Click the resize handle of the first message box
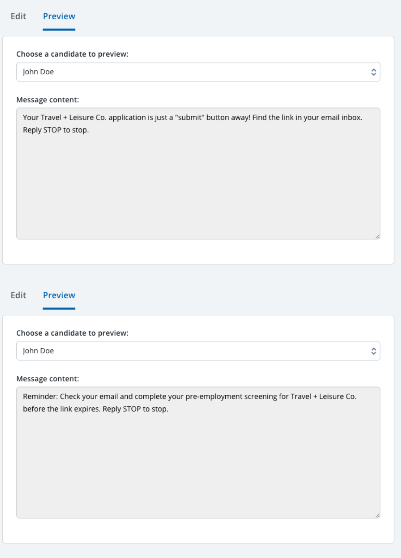401x558 pixels. [x=378, y=235]
